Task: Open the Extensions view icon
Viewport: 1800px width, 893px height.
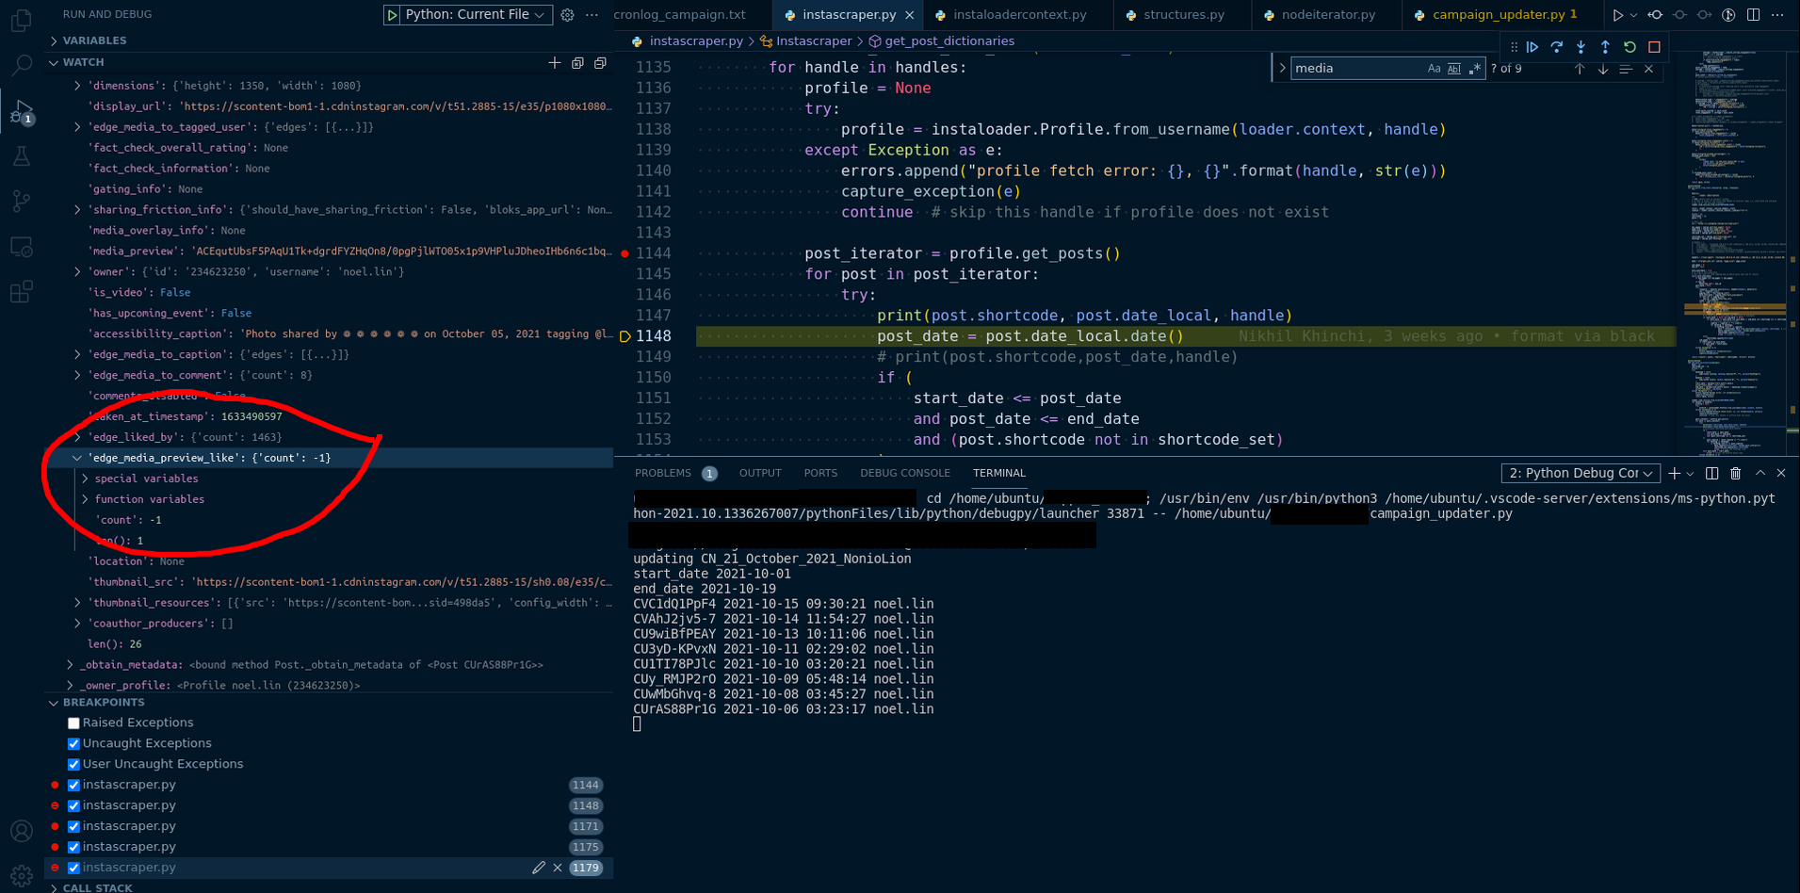Action: (x=21, y=292)
